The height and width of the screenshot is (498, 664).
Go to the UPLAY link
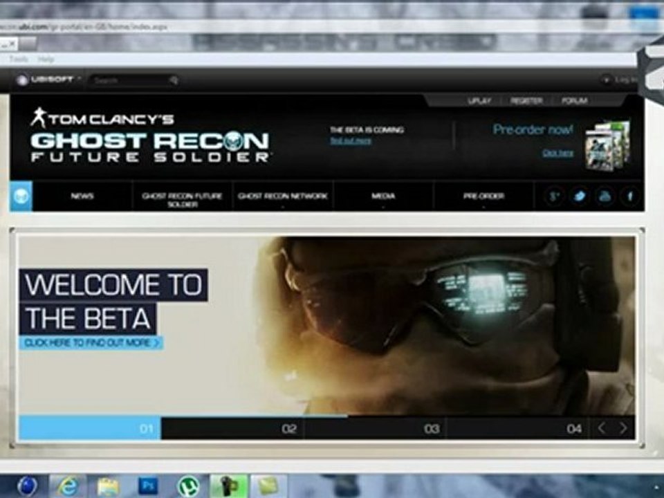(x=479, y=101)
